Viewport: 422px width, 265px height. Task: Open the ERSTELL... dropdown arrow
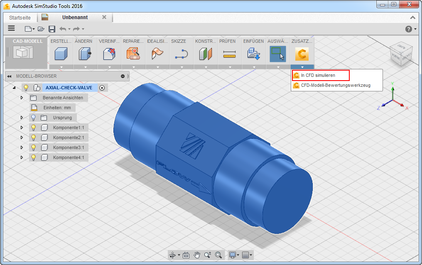click(61, 67)
